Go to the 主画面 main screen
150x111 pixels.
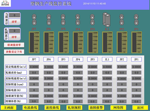click(8, 108)
